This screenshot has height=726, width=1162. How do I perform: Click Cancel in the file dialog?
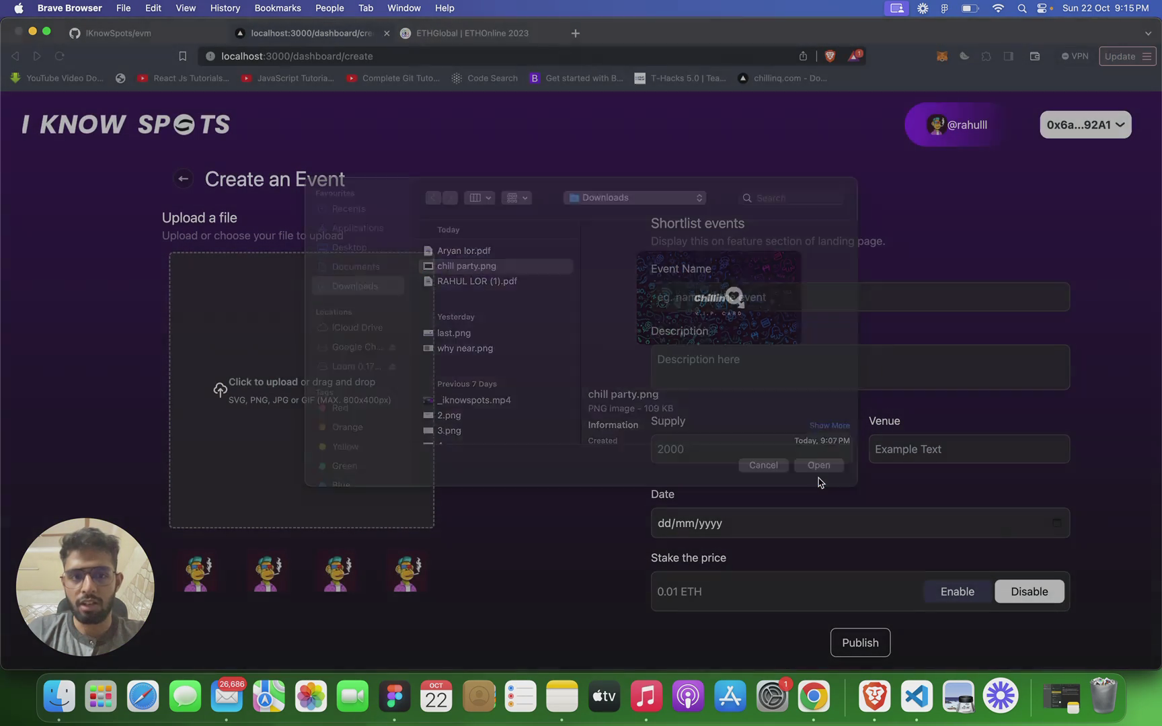tap(763, 465)
